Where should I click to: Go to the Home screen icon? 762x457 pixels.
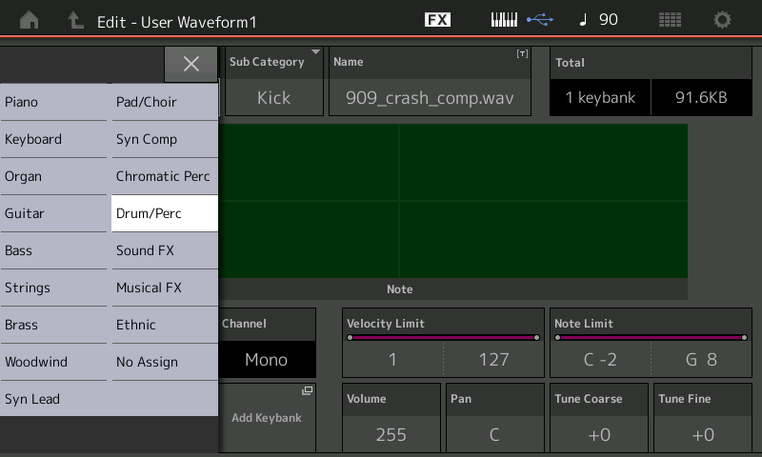30,20
